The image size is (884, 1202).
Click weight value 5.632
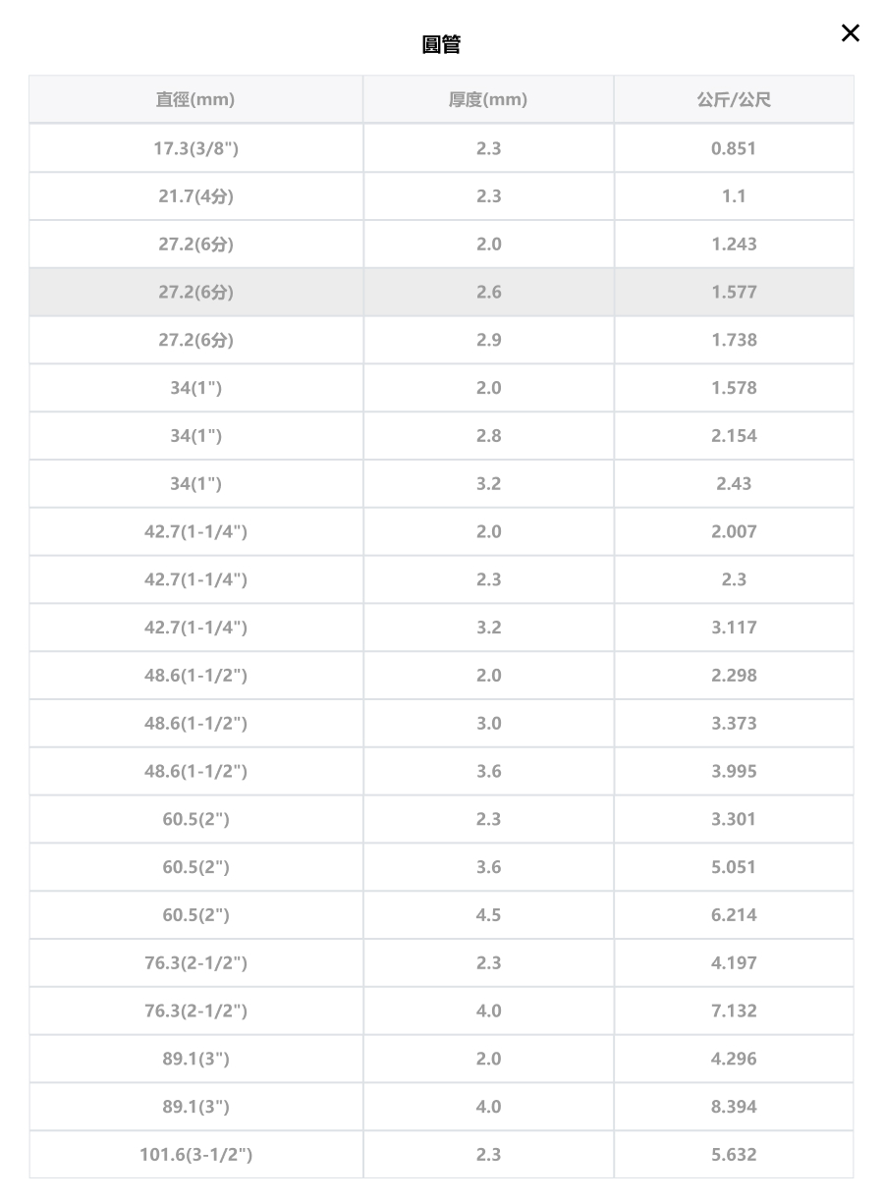[x=734, y=1155]
